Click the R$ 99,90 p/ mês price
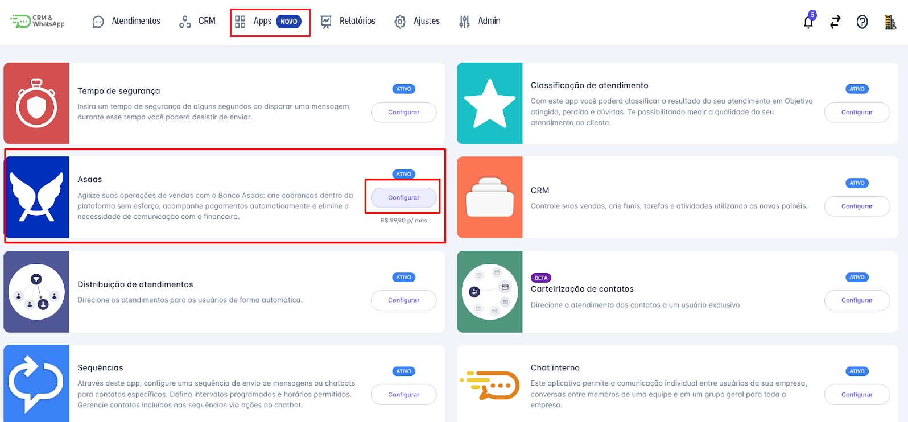 point(404,221)
